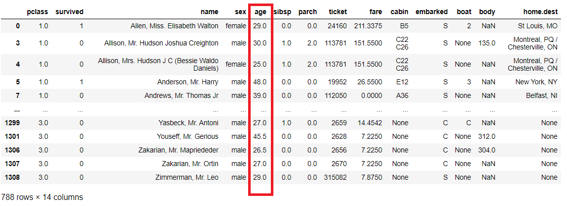The image size is (567, 206).
Task: Click the age value 45.5
Action: (x=260, y=136)
